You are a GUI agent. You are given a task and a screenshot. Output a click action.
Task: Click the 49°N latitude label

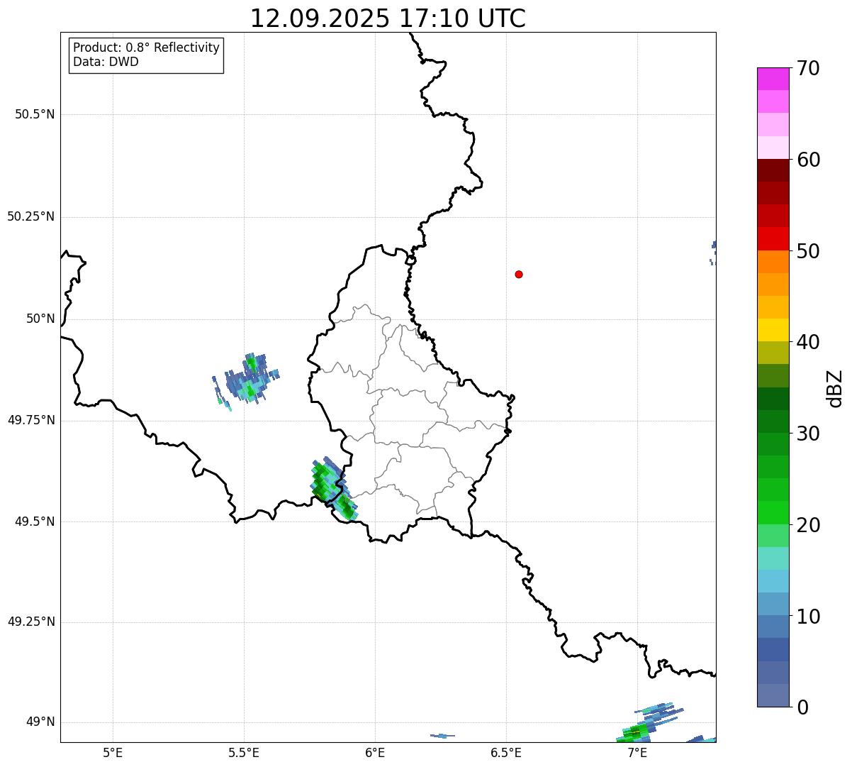point(40,722)
